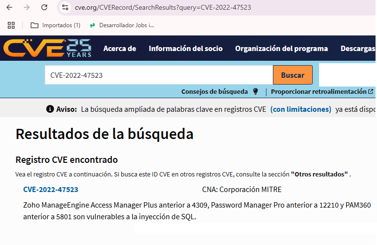This screenshot has width=377, height=245.
Task: Click the browser Back arrow
Action: (9, 7)
